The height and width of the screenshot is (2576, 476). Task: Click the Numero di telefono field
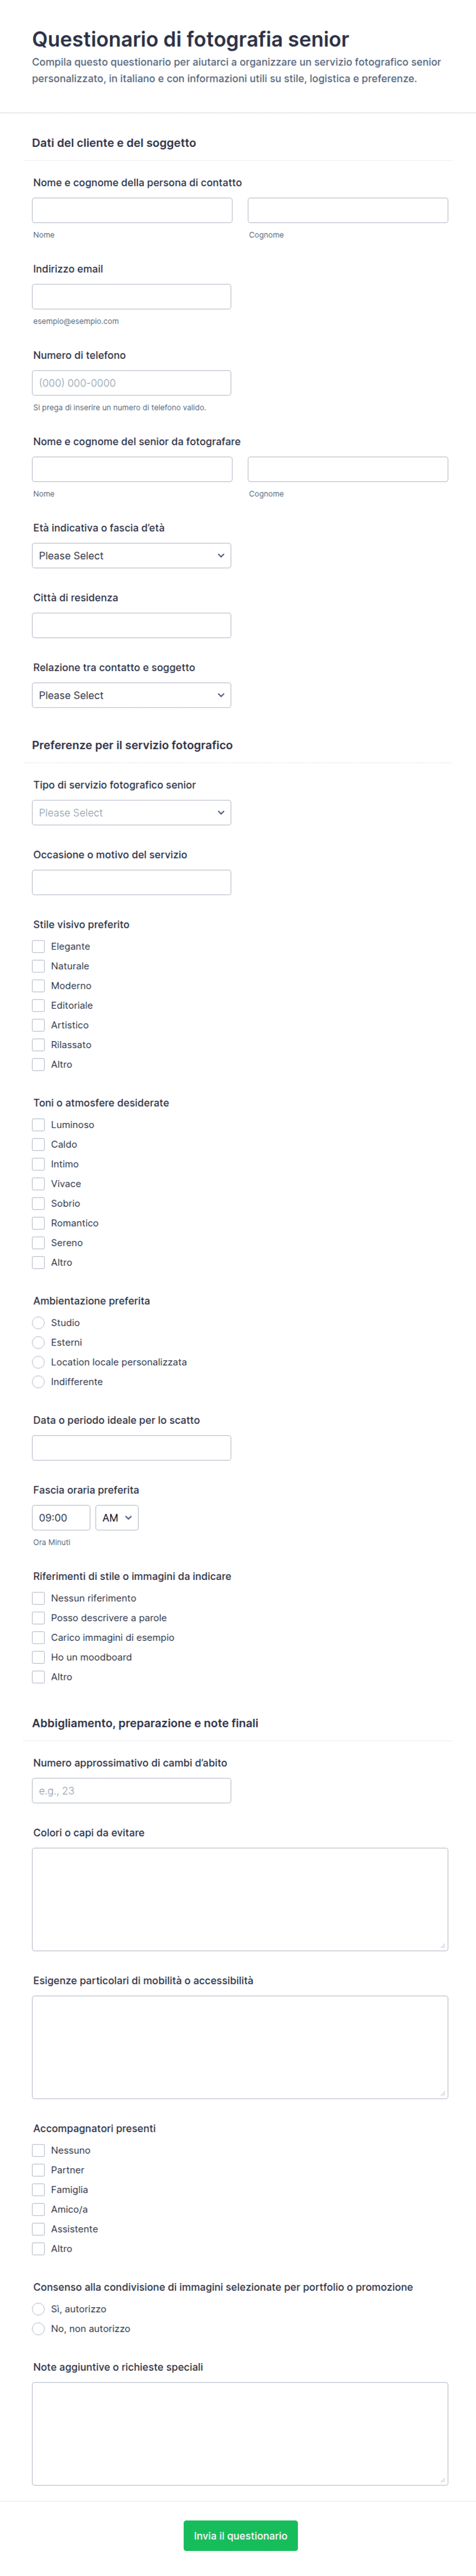[131, 382]
